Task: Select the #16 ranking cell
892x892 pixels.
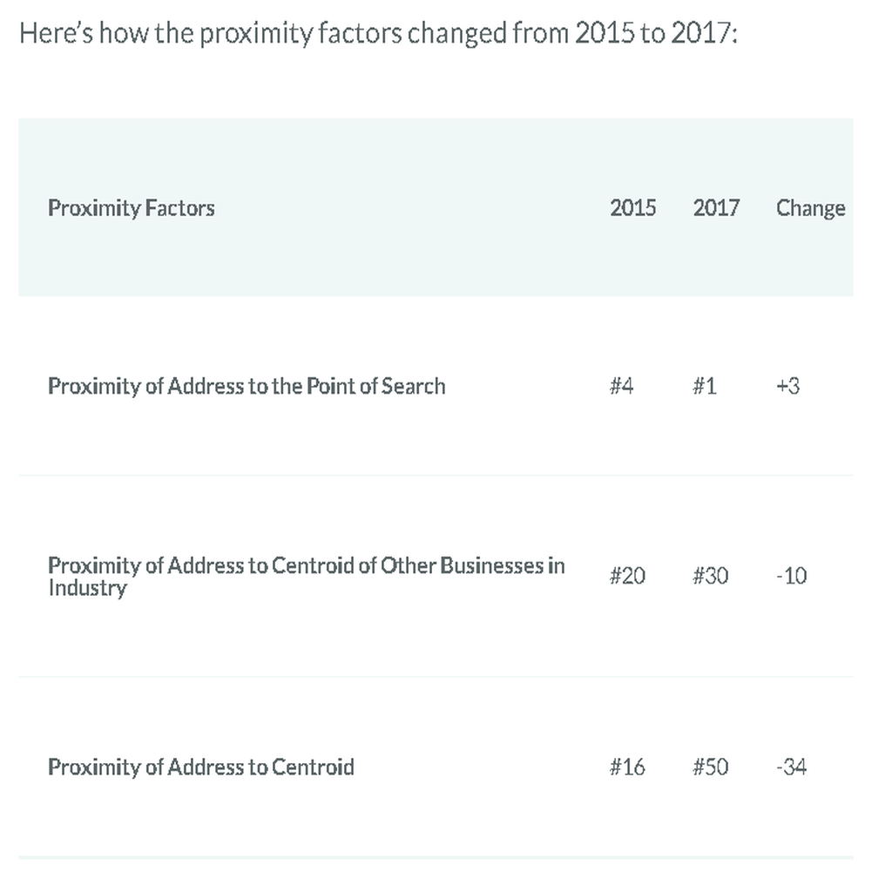Action: click(627, 767)
